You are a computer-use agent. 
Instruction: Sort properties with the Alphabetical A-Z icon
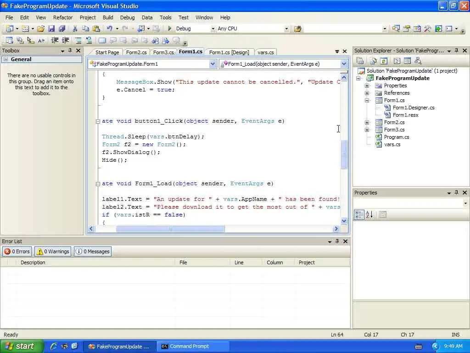click(x=369, y=215)
